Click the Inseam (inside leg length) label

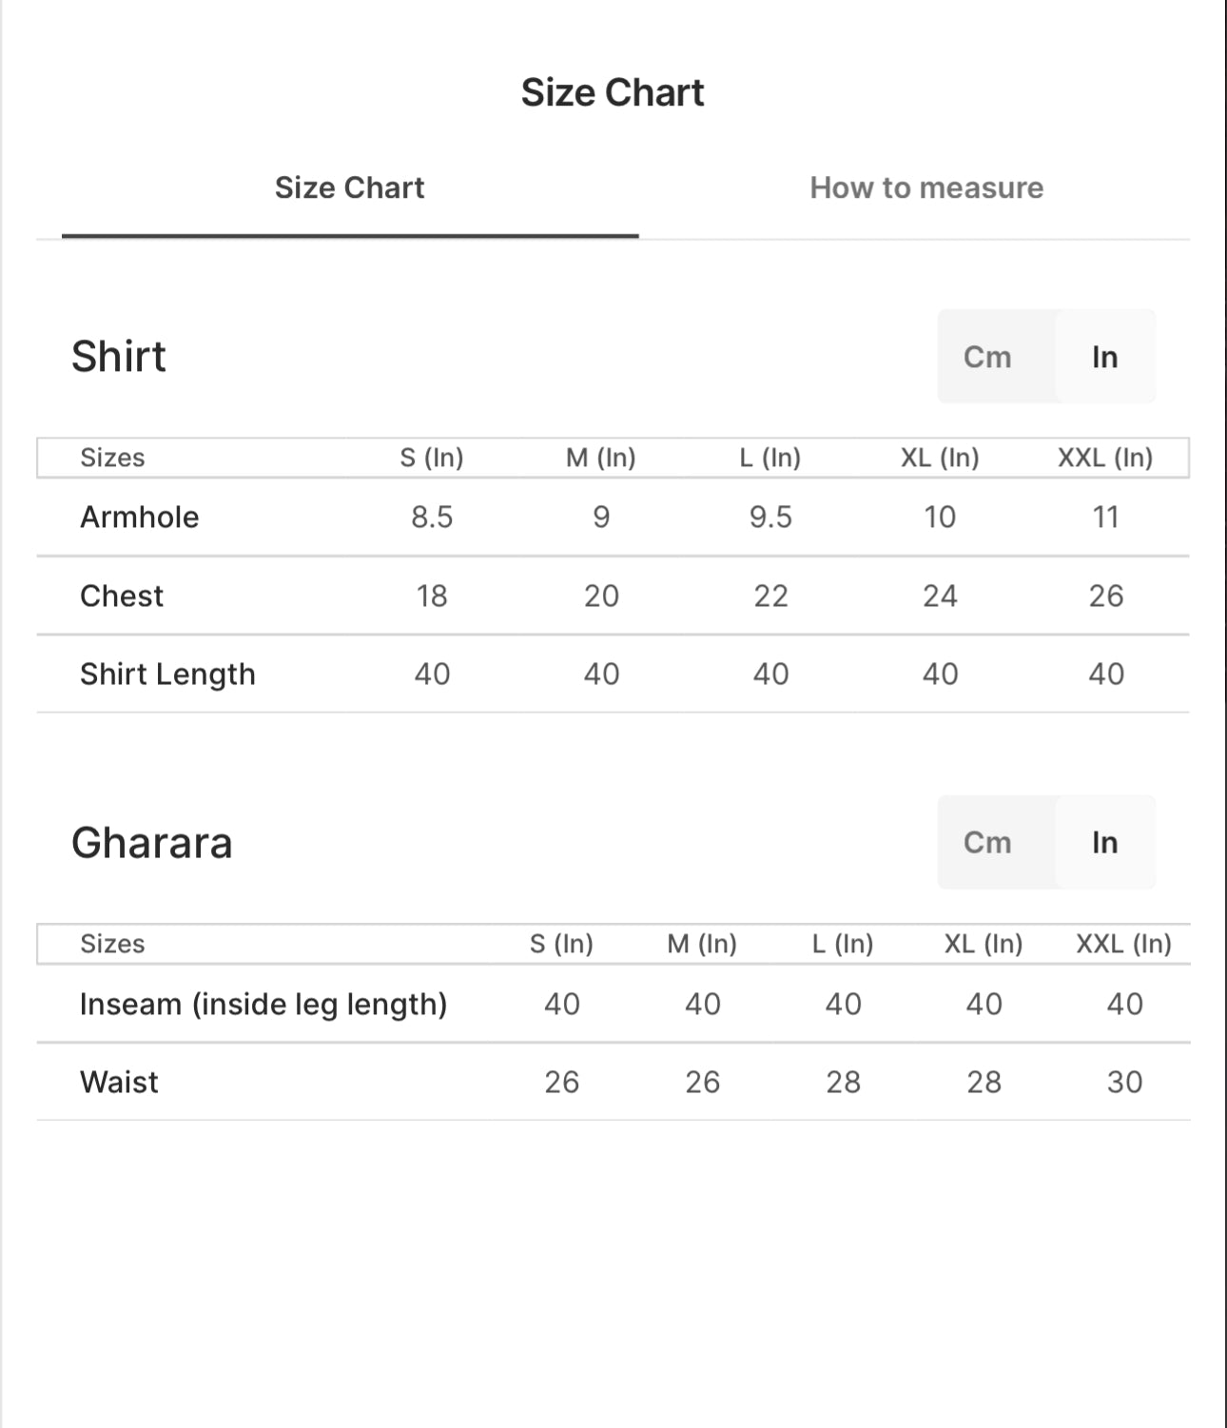point(263,1005)
